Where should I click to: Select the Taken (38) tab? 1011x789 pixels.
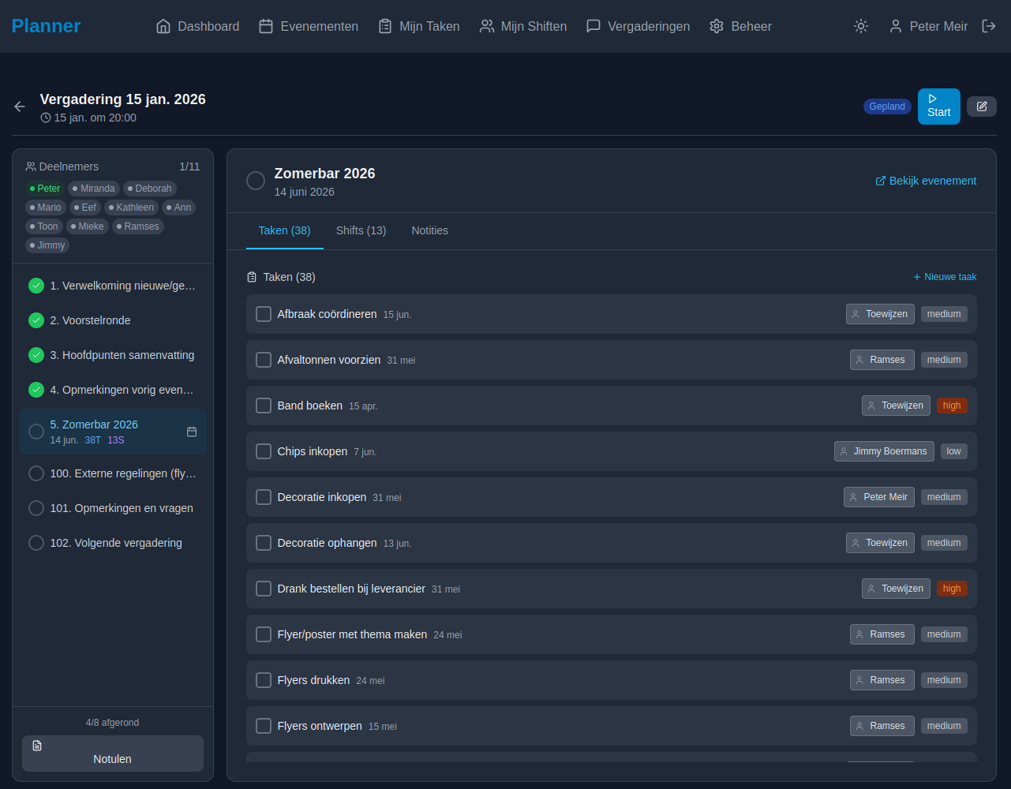click(284, 230)
